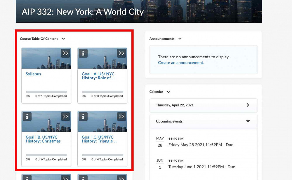Expand the Course Table Of Content chevron
Image resolution: width=292 pixels, height=180 pixels.
tap(63, 39)
